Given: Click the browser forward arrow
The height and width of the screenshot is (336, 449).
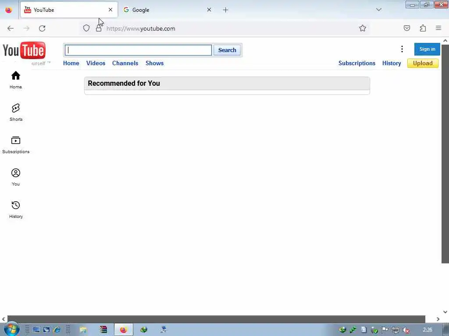Looking at the screenshot, I should tap(26, 28).
